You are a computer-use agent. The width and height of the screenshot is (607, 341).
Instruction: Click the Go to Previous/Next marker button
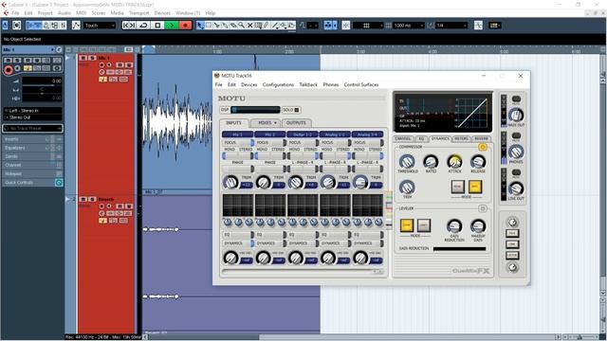[x=129, y=26]
